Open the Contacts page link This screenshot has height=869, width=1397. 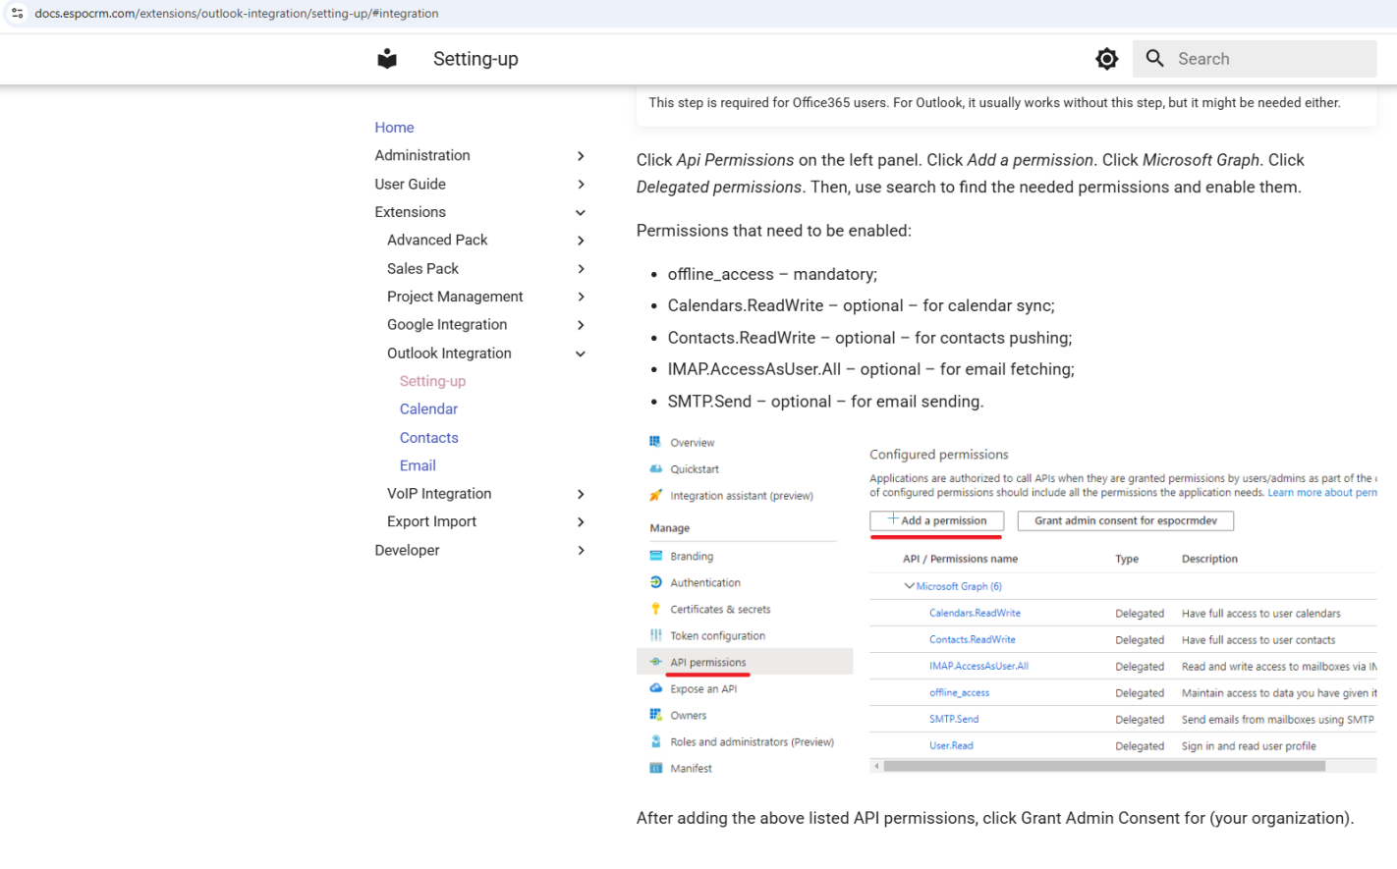(428, 438)
